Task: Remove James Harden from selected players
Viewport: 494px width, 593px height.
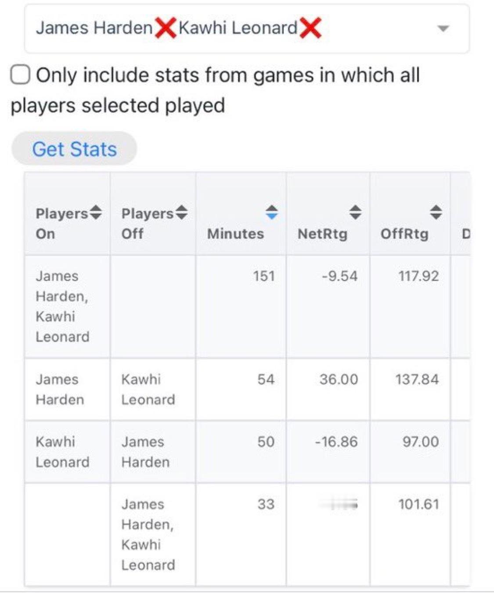Action: point(165,28)
